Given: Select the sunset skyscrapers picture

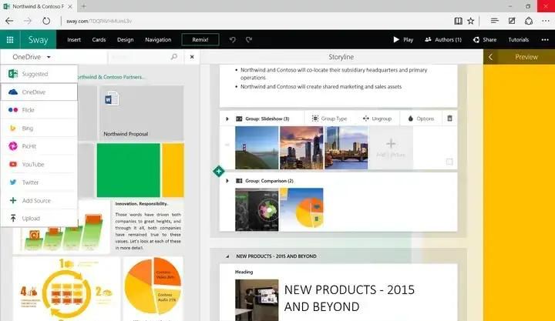Looking at the screenshot, I should [301, 148].
